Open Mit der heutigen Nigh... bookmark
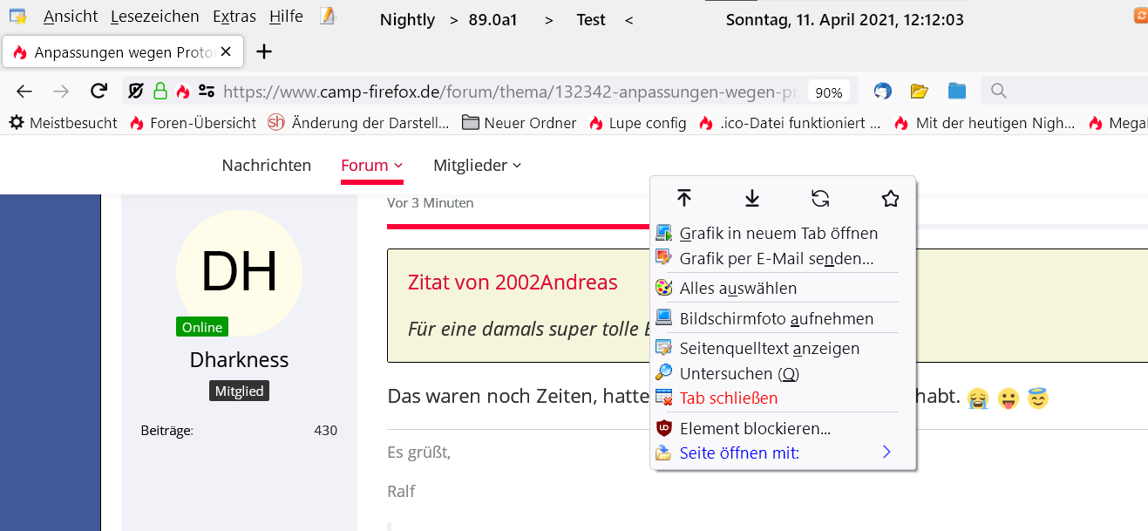The height and width of the screenshot is (531, 1148). coord(984,123)
